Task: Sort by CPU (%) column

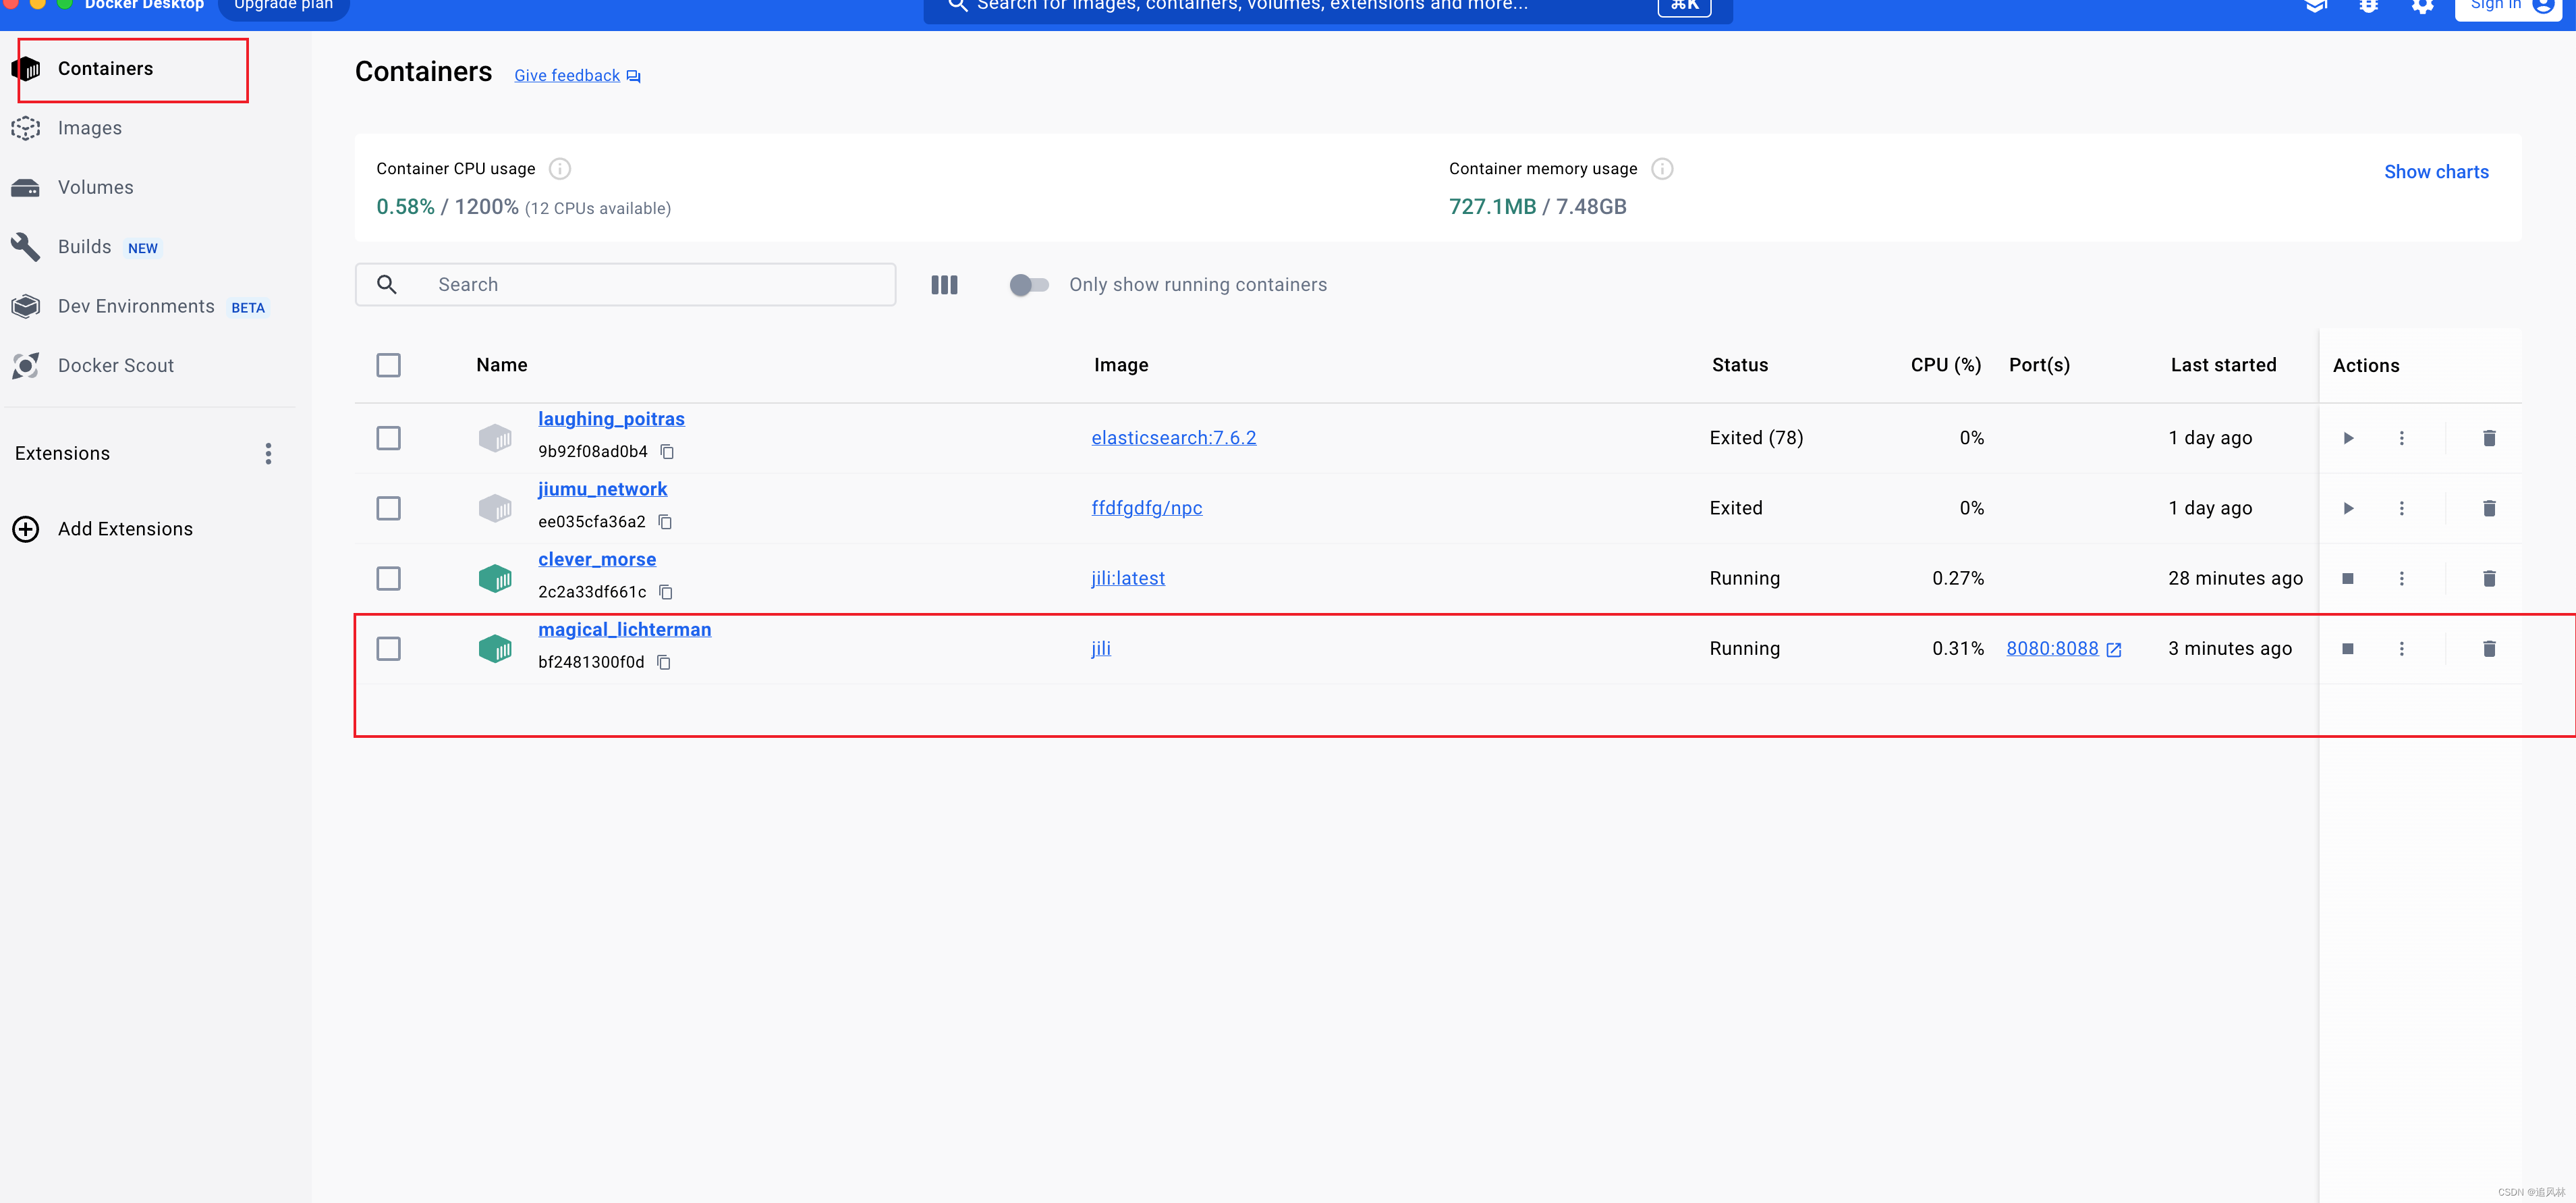Action: 1945,365
